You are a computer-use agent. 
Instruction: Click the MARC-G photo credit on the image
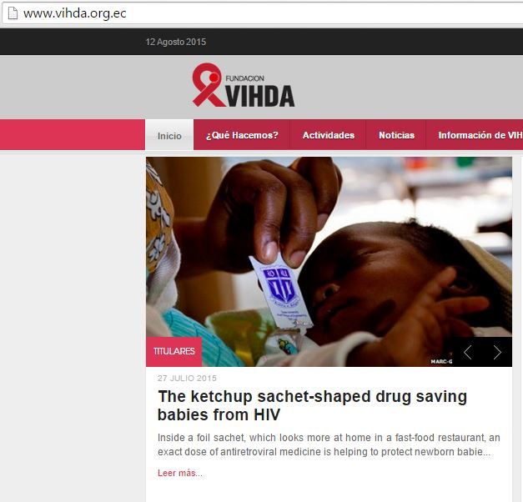[x=441, y=362]
